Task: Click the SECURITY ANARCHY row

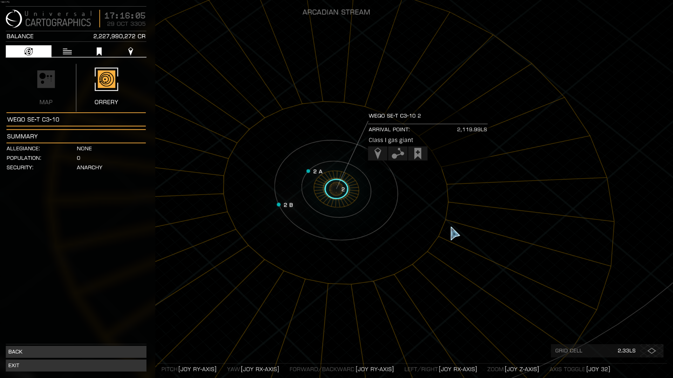Action: 76,168
